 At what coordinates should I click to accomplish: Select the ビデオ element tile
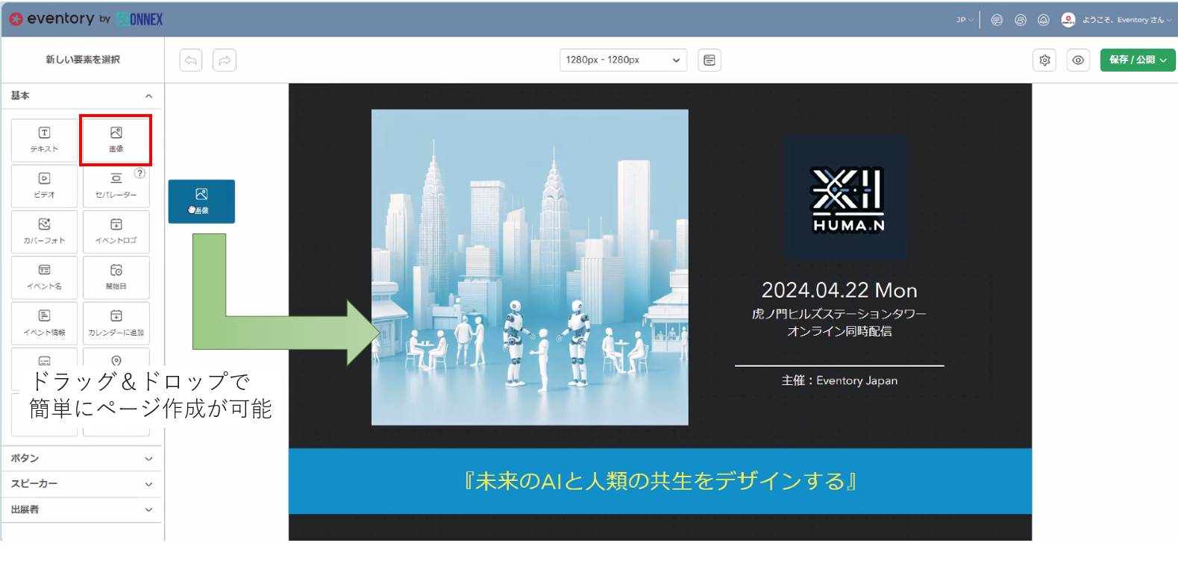[44, 186]
